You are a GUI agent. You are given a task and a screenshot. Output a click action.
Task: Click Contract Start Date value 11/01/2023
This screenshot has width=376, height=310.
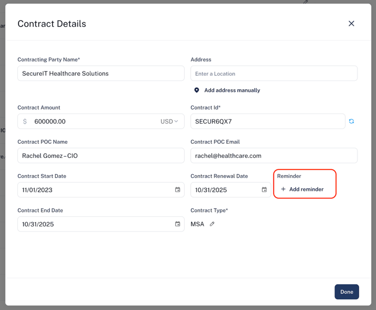coord(37,190)
